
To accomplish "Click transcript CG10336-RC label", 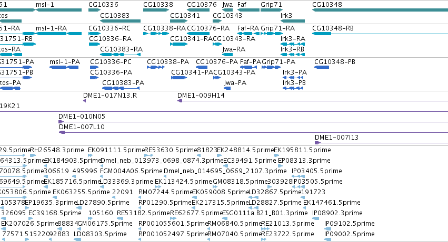I will coord(109,28).
